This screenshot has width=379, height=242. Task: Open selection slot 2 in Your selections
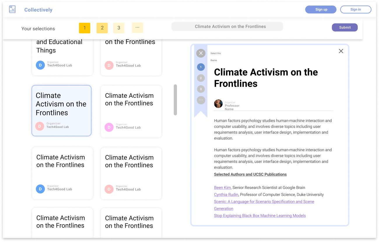point(102,28)
